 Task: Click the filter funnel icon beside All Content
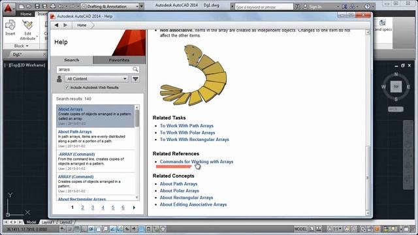point(135,79)
